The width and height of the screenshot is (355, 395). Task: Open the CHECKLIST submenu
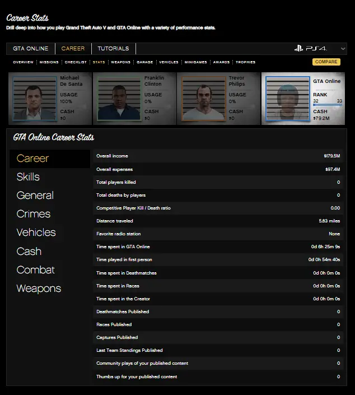coord(76,62)
